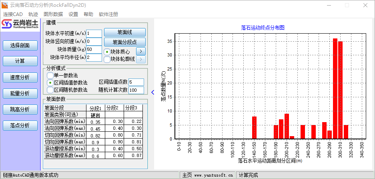Choose 单一参数法 analysis mode

click(50, 75)
